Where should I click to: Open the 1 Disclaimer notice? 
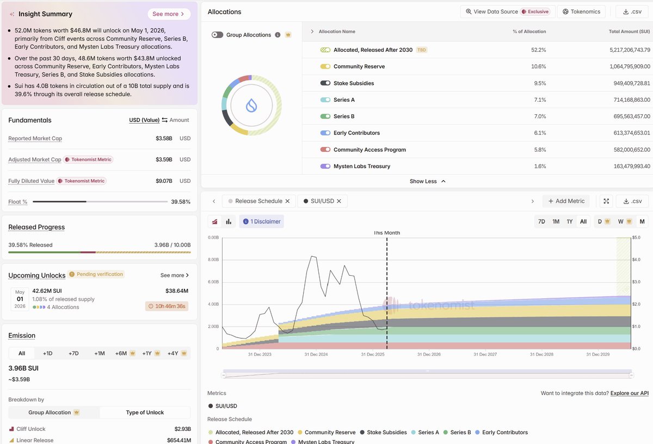pyautogui.click(x=262, y=221)
